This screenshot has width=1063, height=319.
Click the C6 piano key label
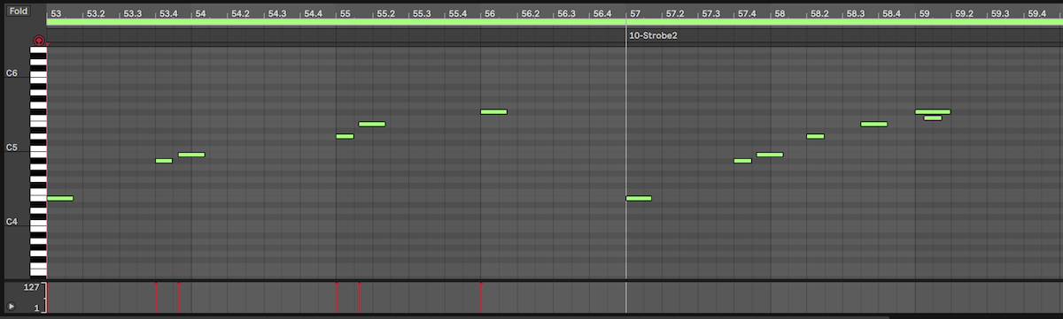(x=12, y=73)
